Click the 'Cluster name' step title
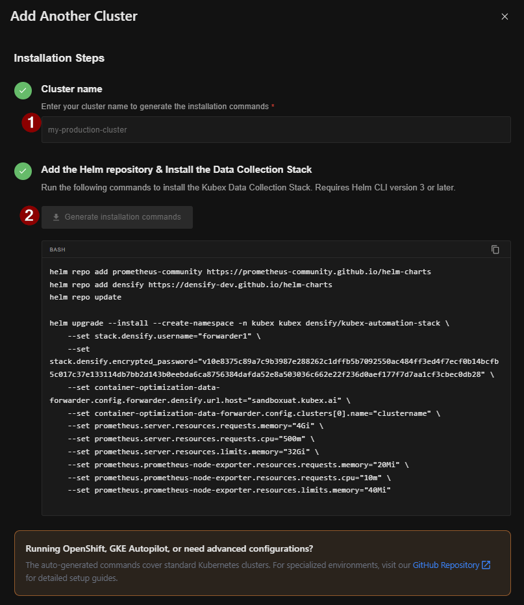The height and width of the screenshot is (605, 524). (x=71, y=89)
